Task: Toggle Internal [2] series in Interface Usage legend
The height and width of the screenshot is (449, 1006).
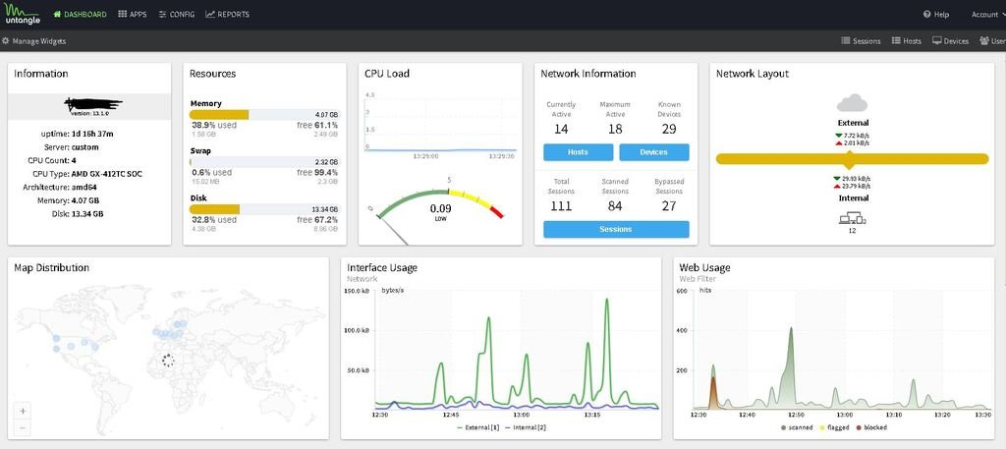Action: click(526, 427)
